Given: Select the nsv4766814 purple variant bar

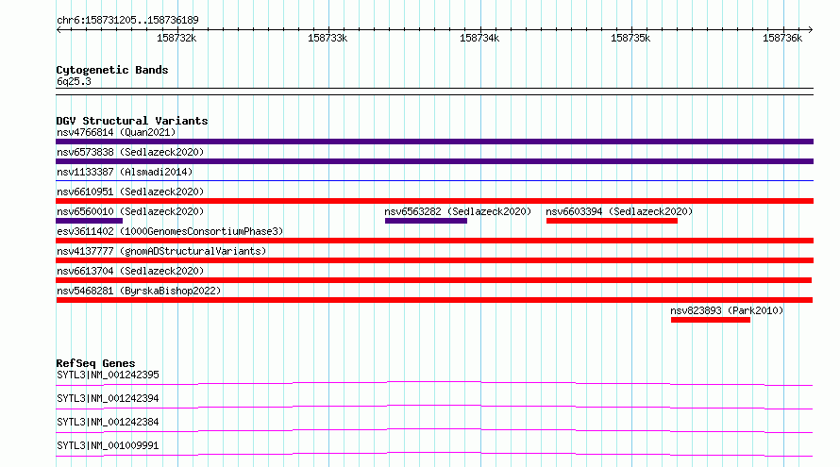Looking at the screenshot, I should click(x=434, y=142).
